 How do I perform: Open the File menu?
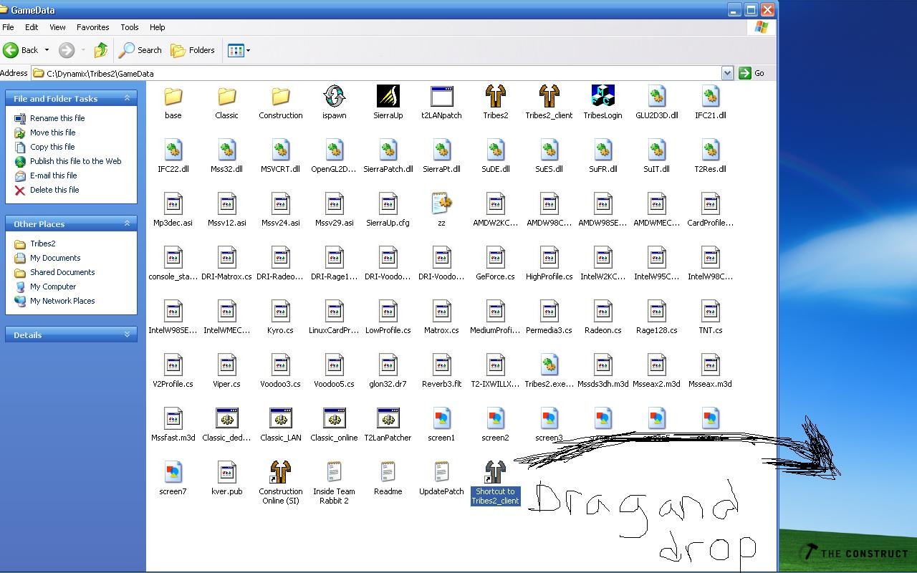coord(8,27)
